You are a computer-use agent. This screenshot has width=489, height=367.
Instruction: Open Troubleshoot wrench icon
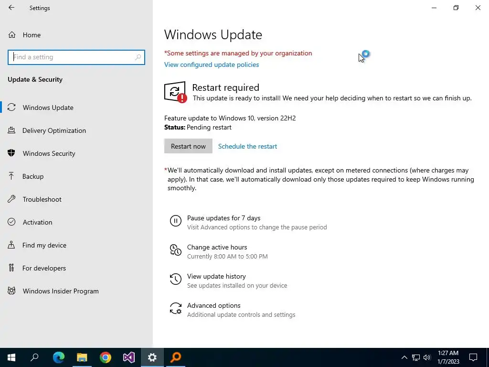coord(11,199)
